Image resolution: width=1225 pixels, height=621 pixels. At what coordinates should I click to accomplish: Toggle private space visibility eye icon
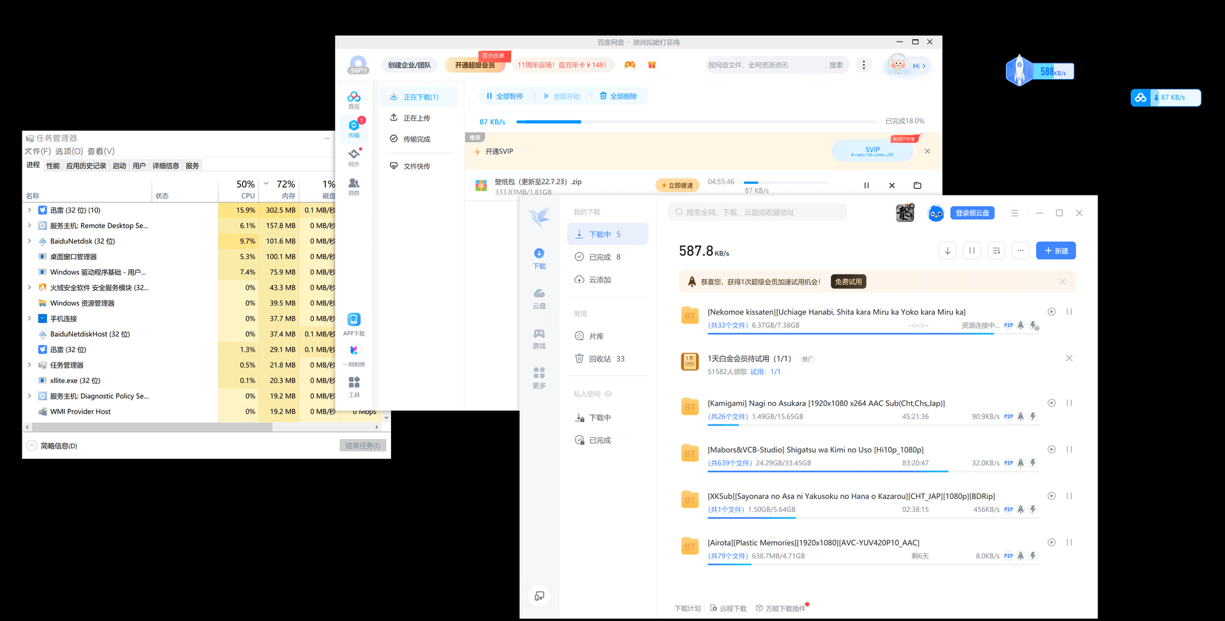point(608,394)
